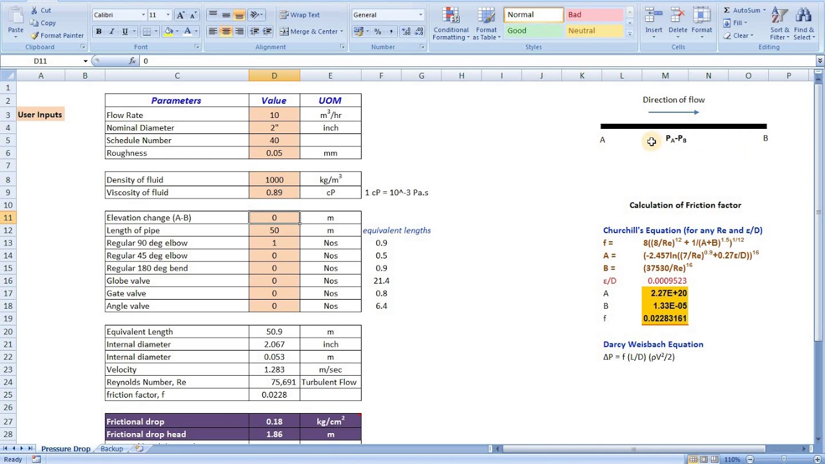Viewport: 825px width, 464px height.
Task: Click Merge & Center
Action: 309,31
